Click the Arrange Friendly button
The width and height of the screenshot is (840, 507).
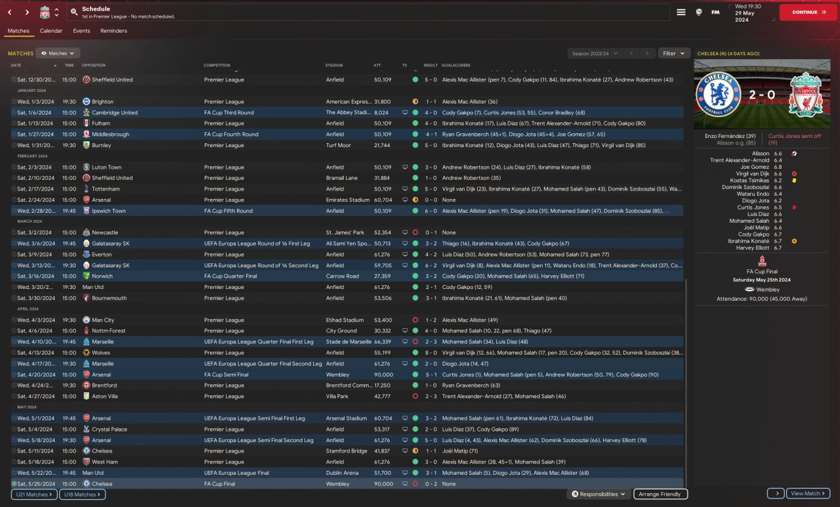click(660, 494)
